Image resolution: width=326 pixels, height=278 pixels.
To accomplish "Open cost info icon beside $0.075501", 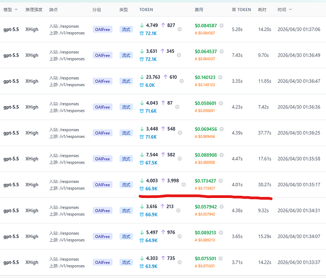I will [220, 259].
